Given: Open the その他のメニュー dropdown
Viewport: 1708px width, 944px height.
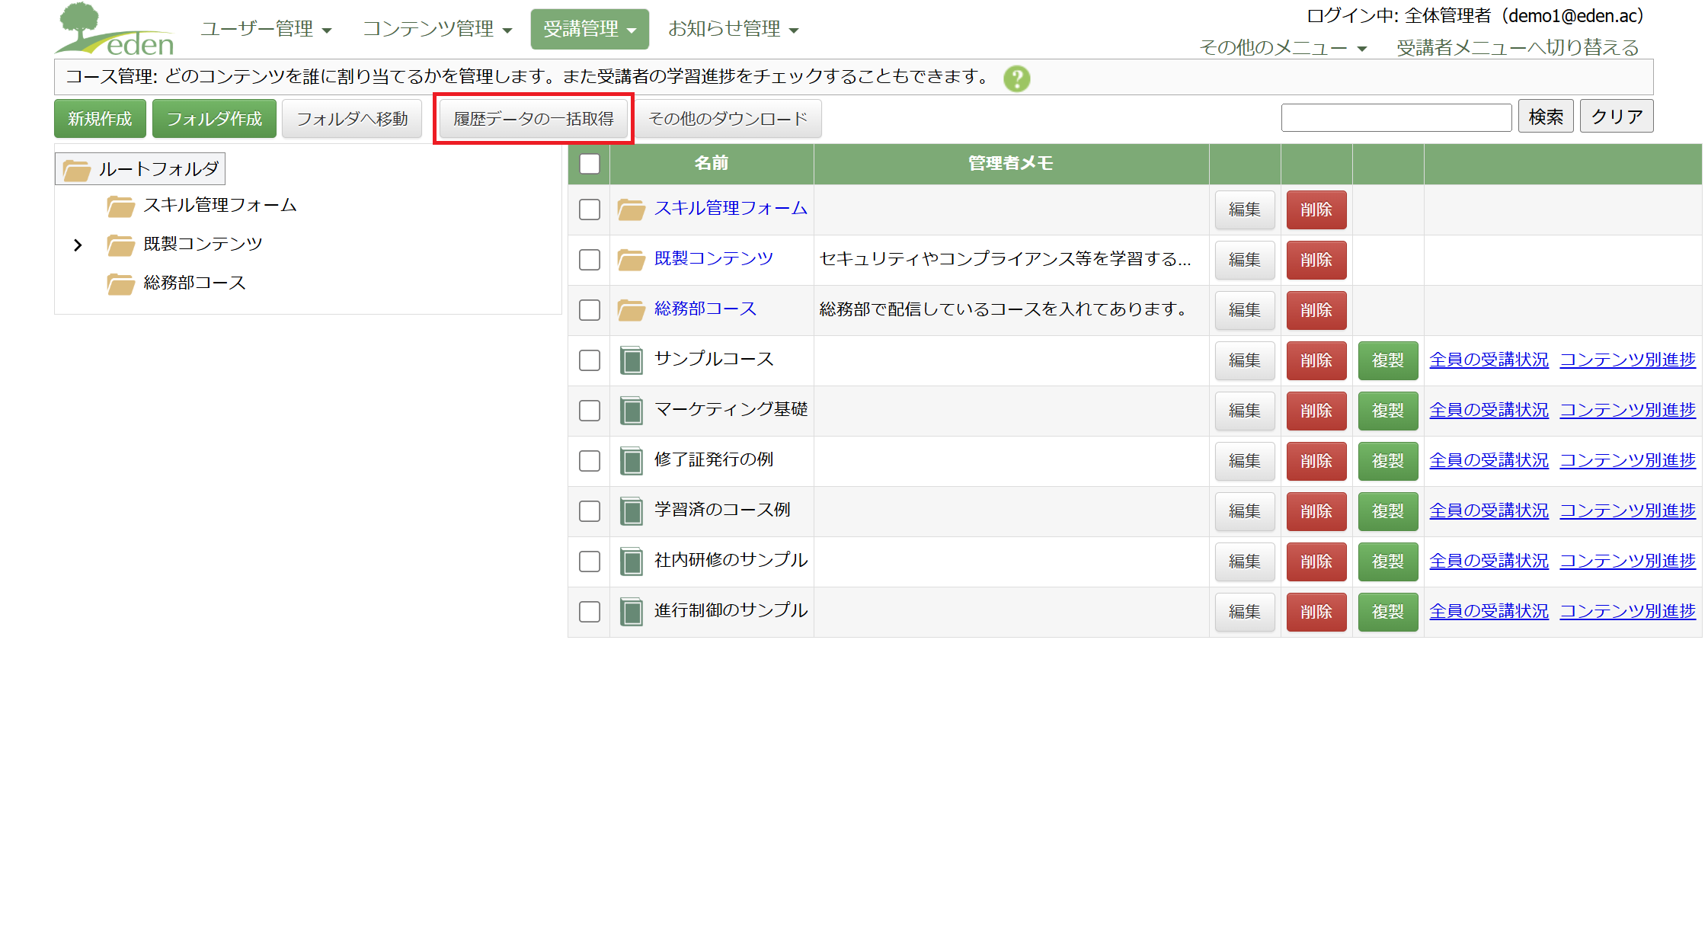Looking at the screenshot, I should click(1283, 48).
